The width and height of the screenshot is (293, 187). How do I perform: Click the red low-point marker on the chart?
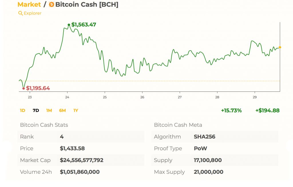click(24, 89)
